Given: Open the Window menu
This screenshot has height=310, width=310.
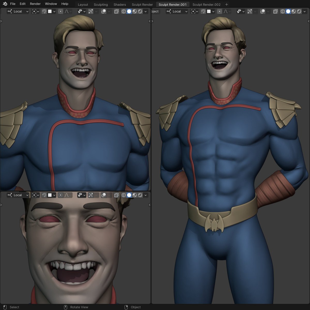Looking at the screenshot, I should click(x=51, y=4).
